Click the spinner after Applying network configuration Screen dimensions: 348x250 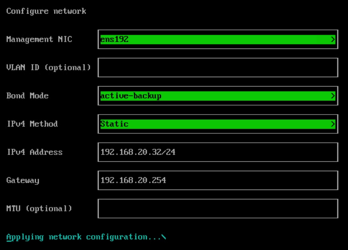163,237
